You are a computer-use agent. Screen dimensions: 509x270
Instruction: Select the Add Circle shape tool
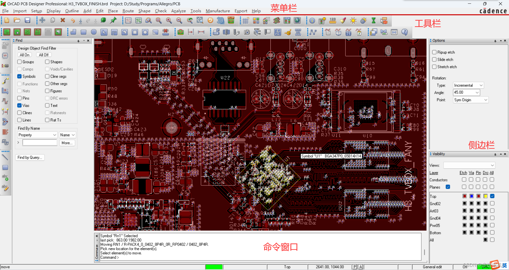[94, 32]
